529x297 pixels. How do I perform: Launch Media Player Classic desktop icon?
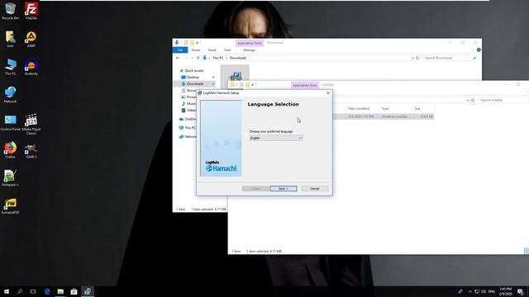(31, 125)
